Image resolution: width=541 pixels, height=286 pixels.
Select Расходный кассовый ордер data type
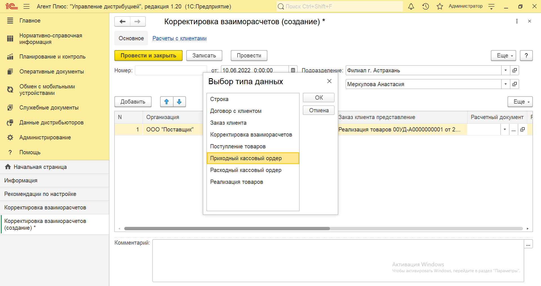[253, 170]
